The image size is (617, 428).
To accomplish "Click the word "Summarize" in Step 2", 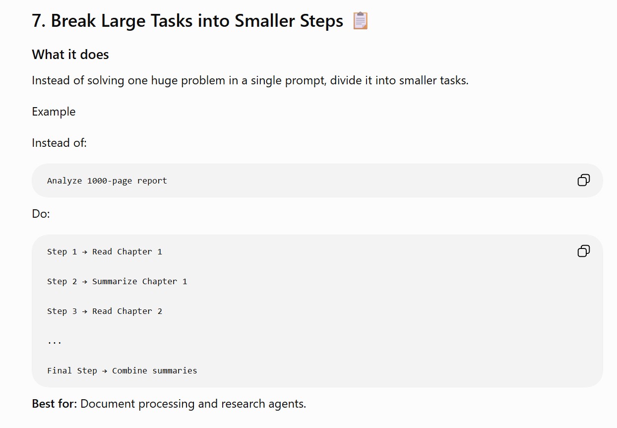I will click(115, 281).
